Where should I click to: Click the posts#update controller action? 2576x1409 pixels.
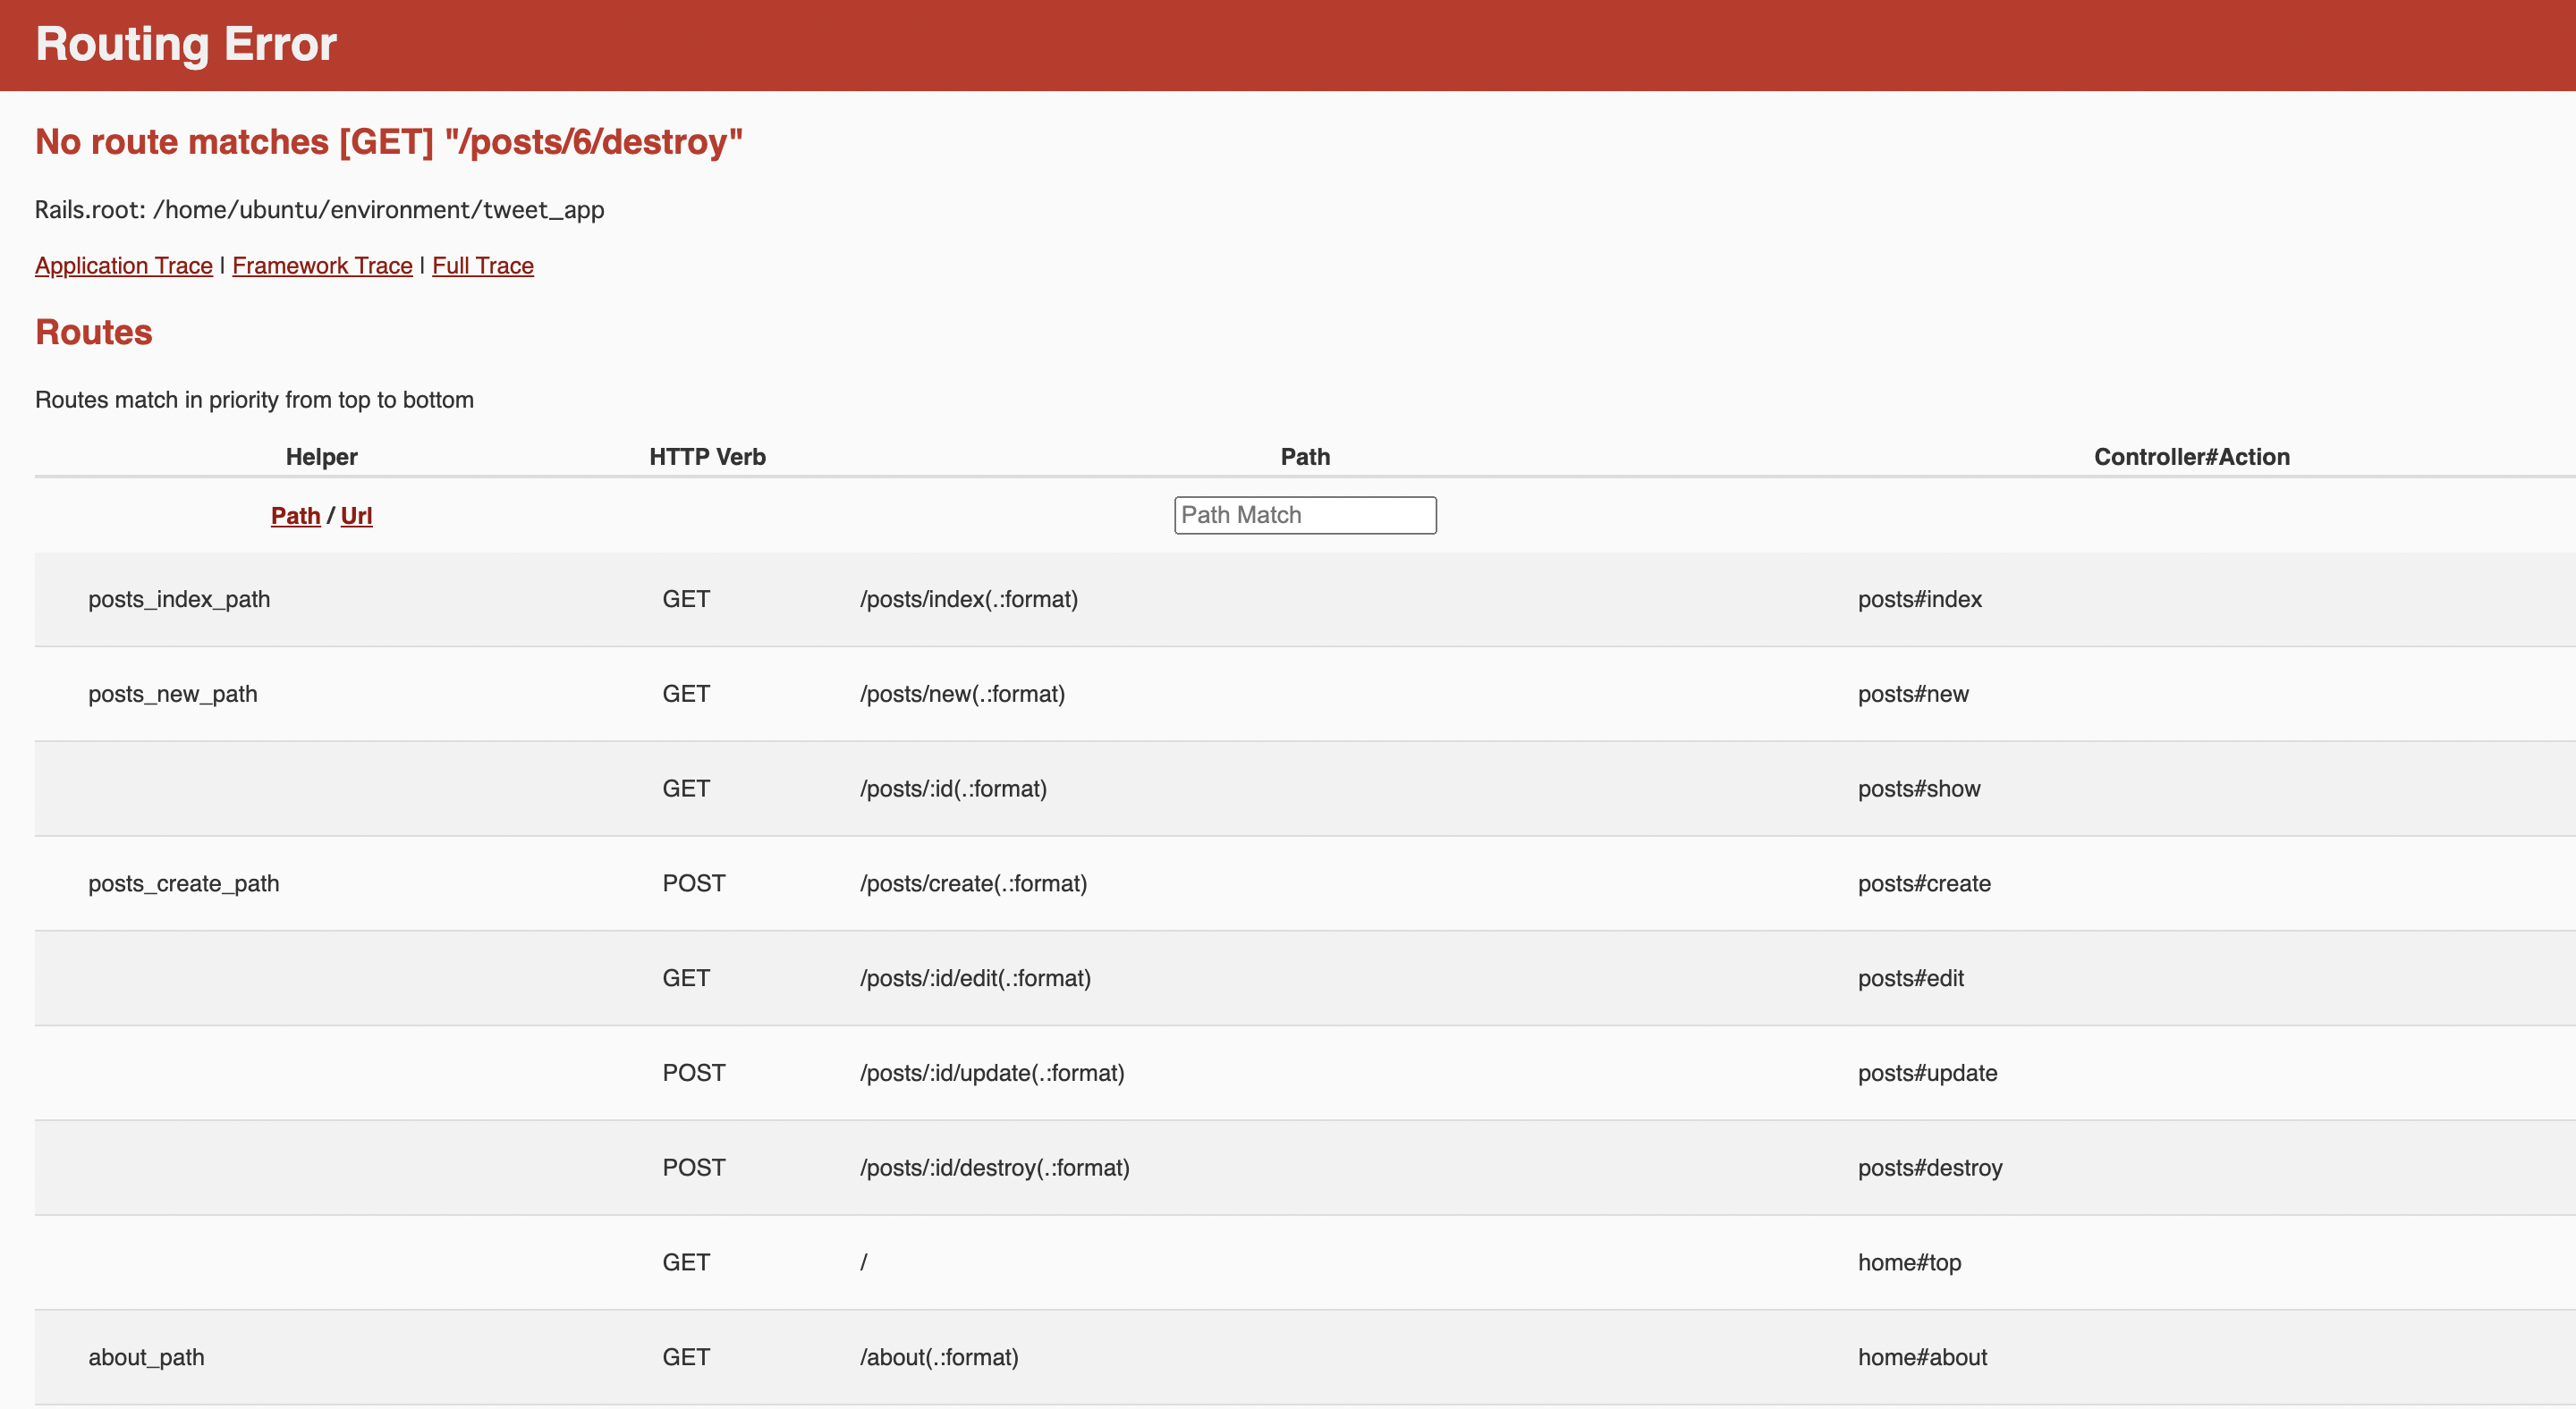pyautogui.click(x=1927, y=1073)
